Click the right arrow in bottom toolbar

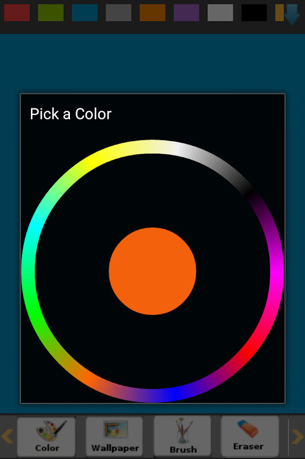tap(298, 436)
